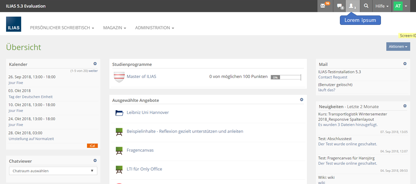
Task: Open the Contact Request mail
Action: [333, 77]
